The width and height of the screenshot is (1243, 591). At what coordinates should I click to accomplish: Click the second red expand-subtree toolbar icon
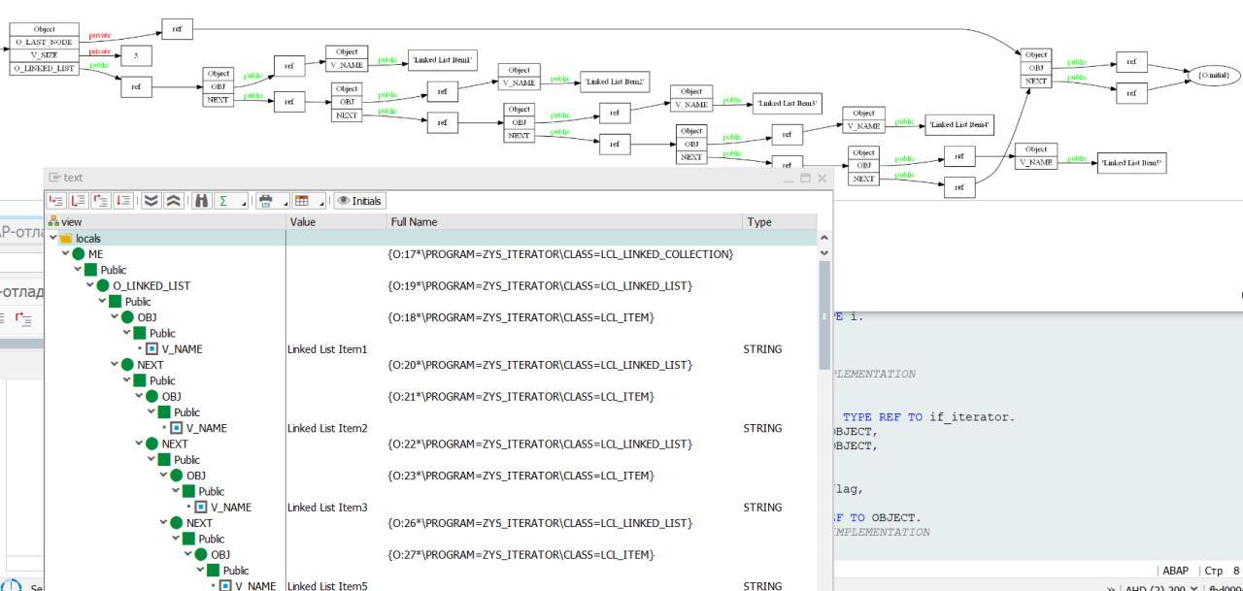(x=78, y=201)
